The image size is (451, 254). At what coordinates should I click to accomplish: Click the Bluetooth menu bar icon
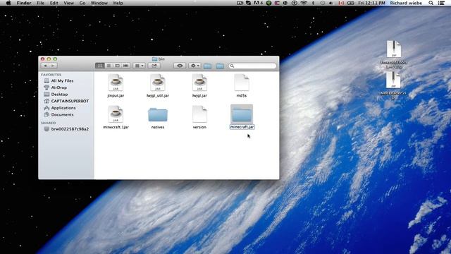(x=313, y=3)
